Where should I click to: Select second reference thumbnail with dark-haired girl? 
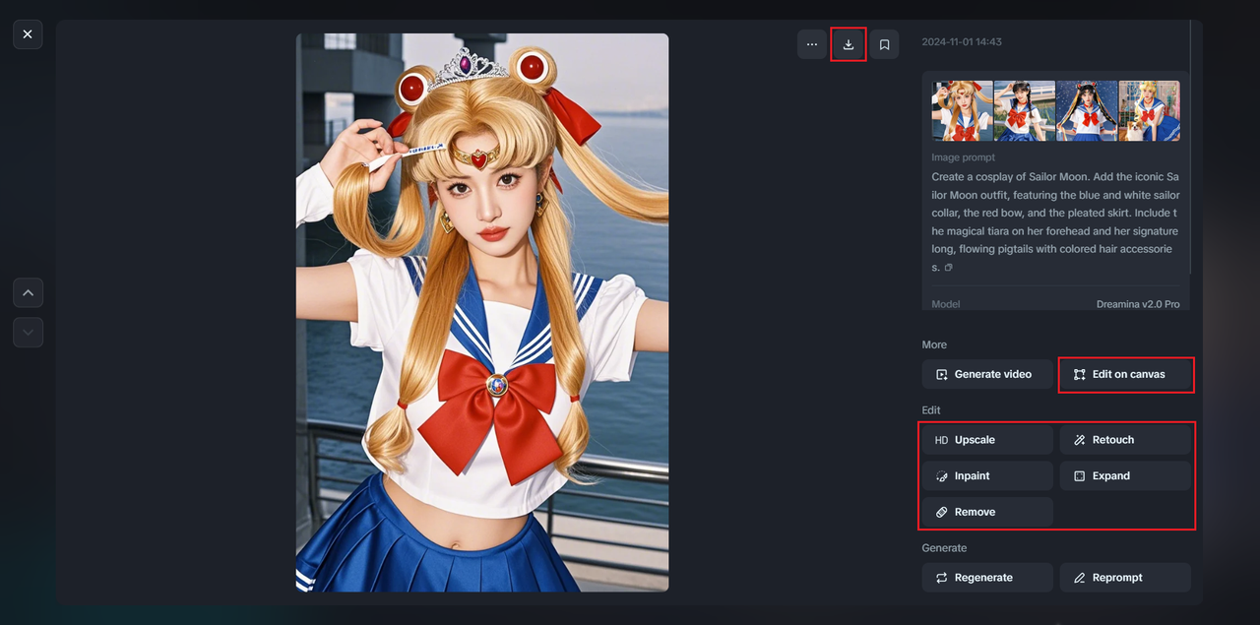[1025, 111]
